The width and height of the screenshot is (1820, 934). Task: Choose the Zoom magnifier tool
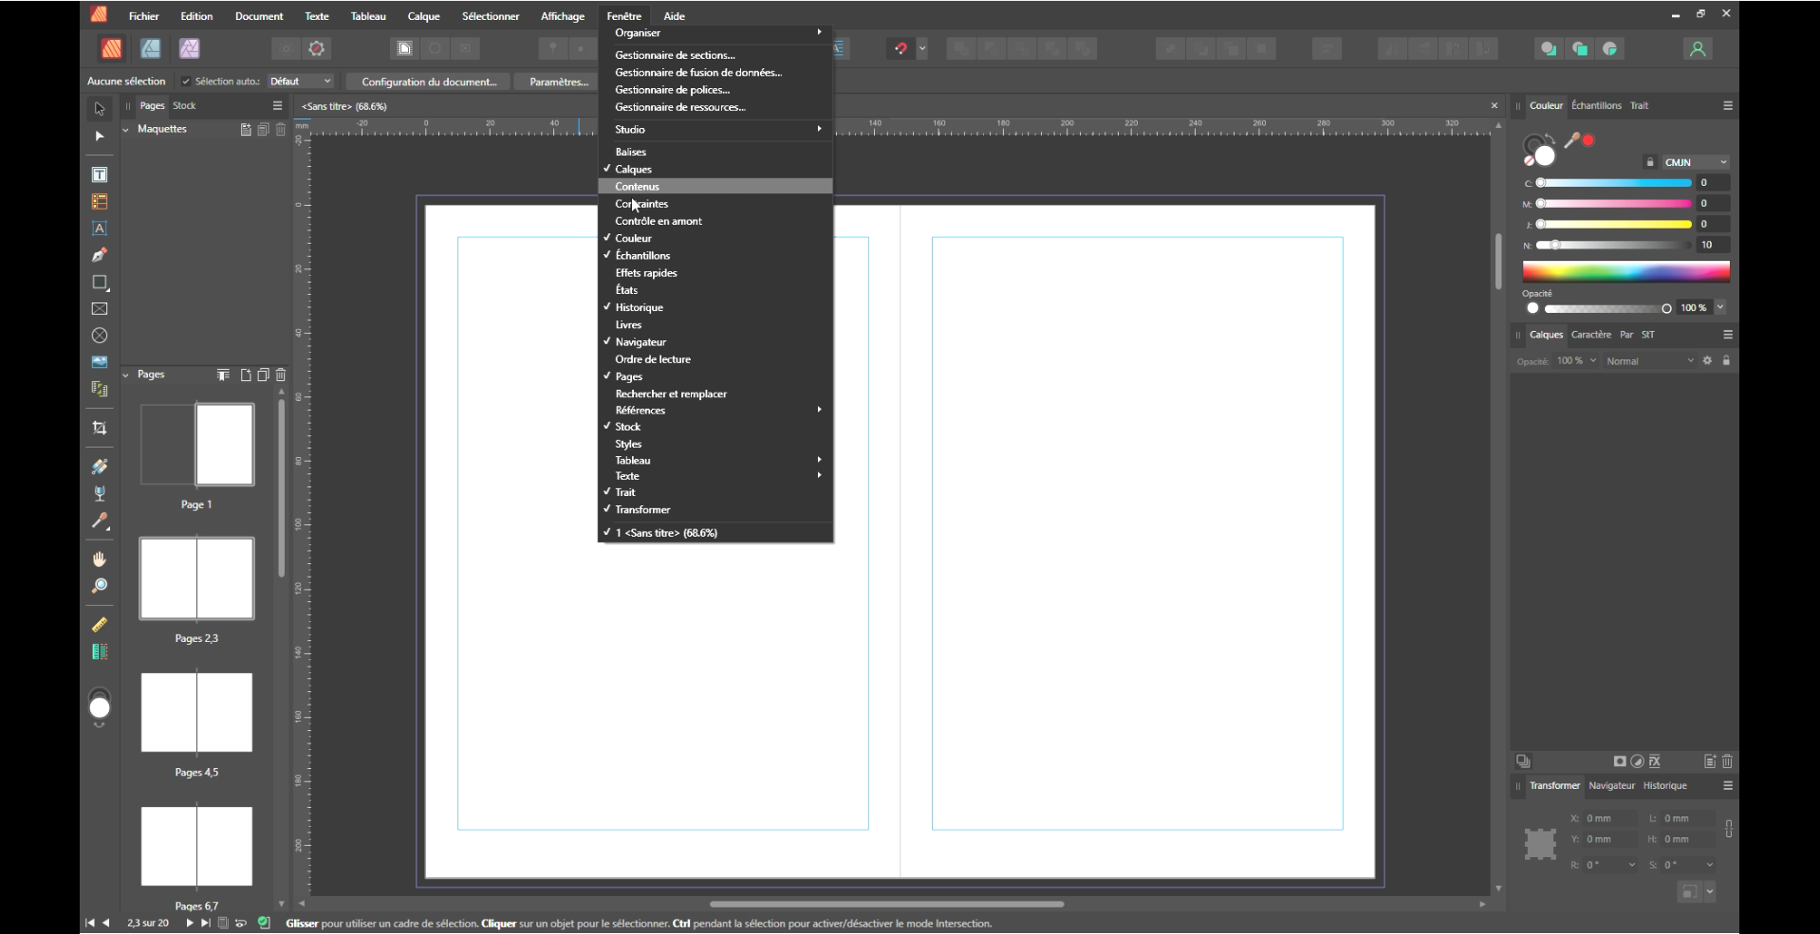(100, 587)
